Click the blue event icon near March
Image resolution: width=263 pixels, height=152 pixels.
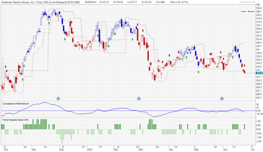139,99
